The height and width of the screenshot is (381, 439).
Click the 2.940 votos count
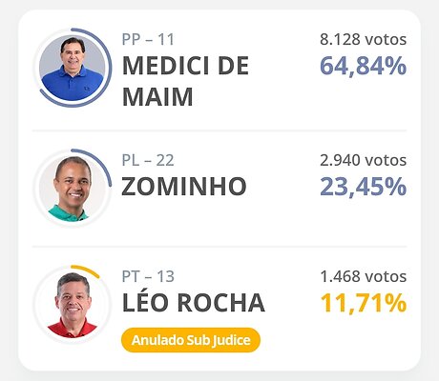363,160
